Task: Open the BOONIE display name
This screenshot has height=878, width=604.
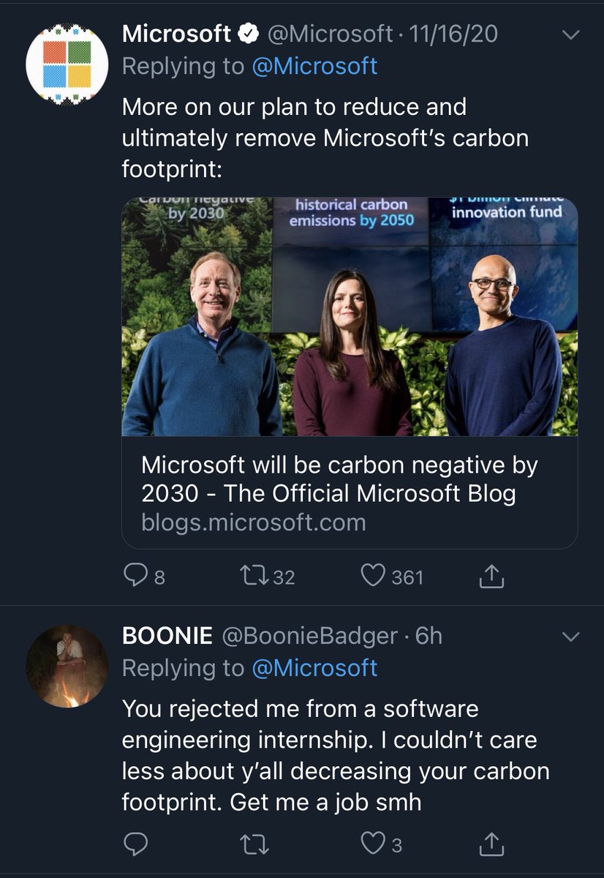Action: click(167, 636)
